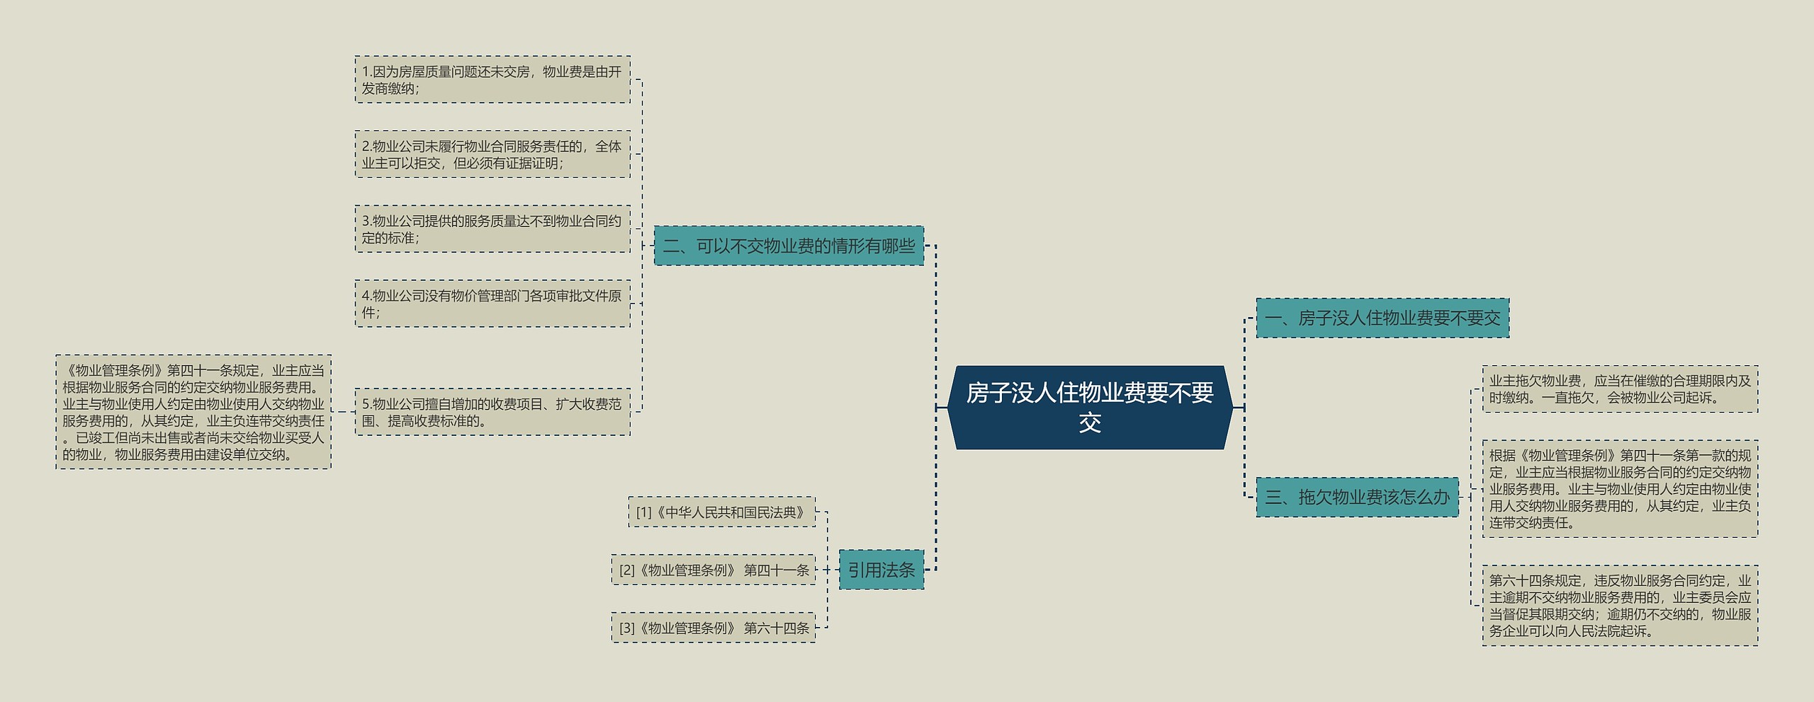Open the reference [1]《中华人民共和国民法典》

tap(721, 512)
